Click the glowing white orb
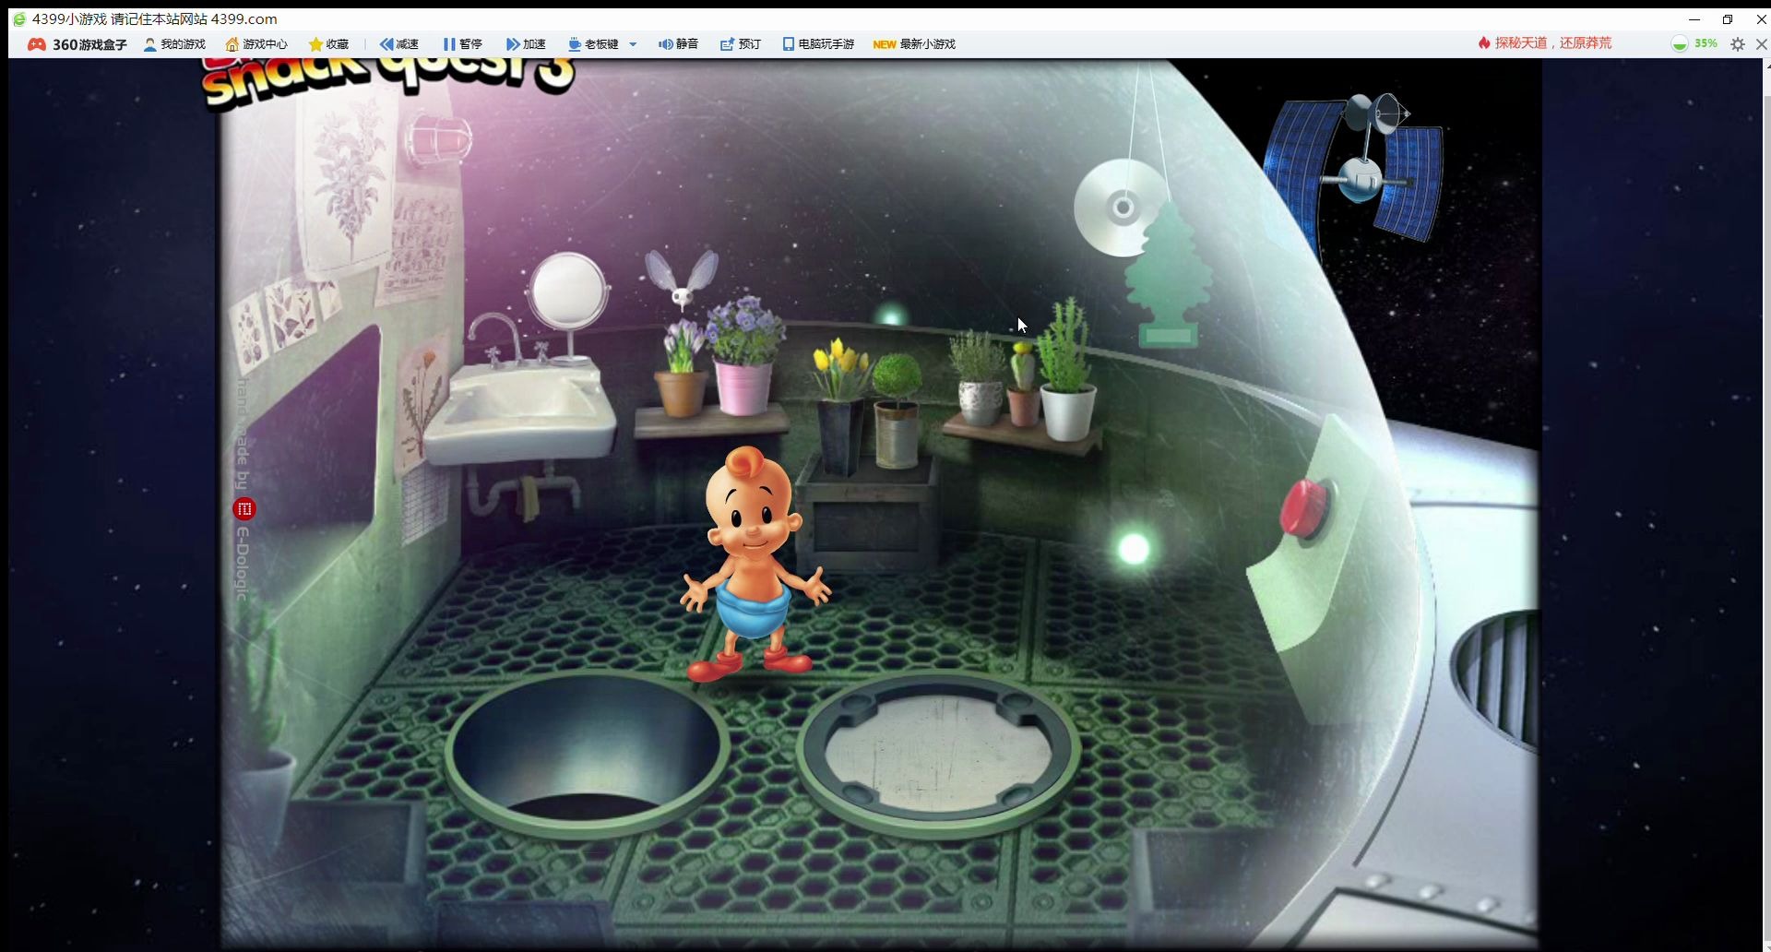This screenshot has height=952, width=1771. tap(1134, 549)
